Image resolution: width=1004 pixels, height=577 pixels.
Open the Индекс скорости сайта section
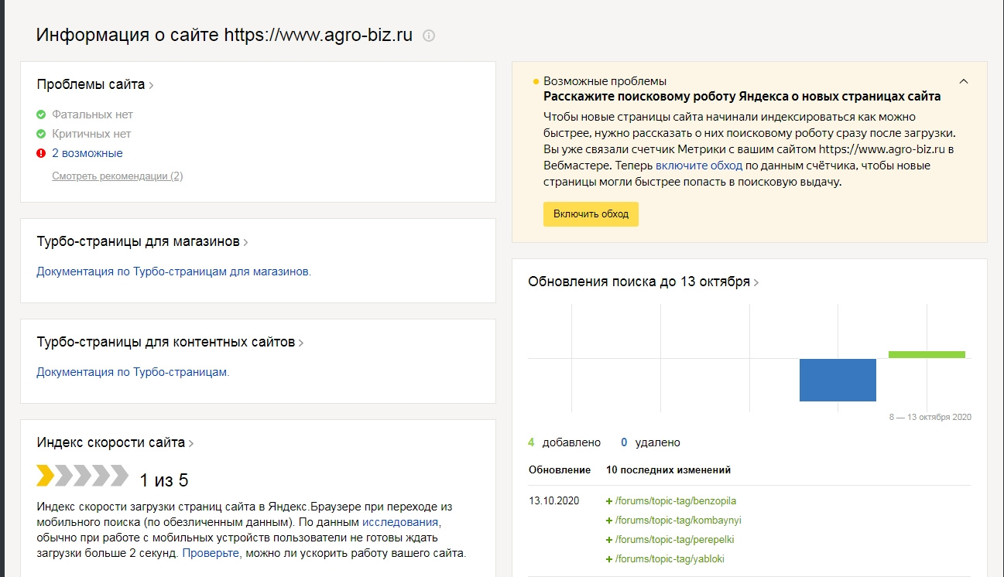pos(115,442)
